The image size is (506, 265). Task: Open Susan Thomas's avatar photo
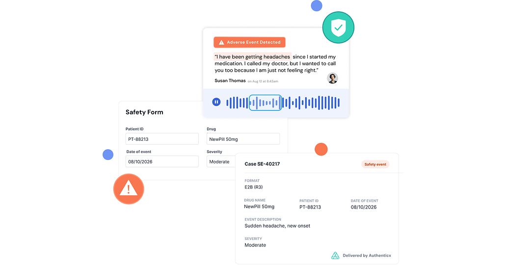(x=332, y=78)
